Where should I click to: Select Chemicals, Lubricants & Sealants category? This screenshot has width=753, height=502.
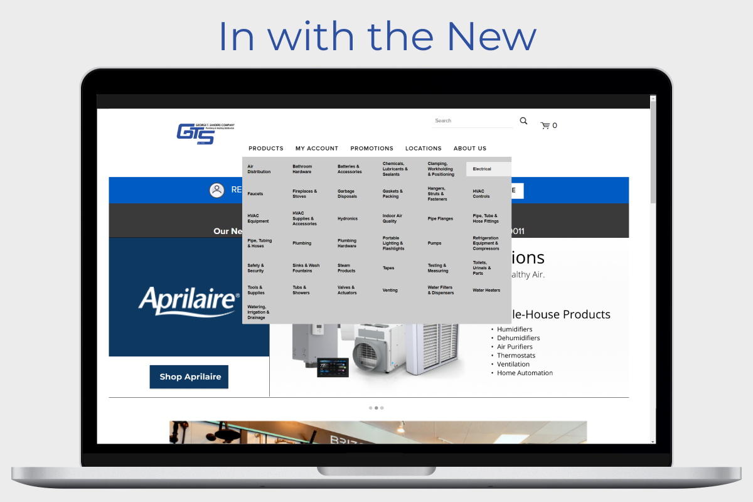point(395,169)
